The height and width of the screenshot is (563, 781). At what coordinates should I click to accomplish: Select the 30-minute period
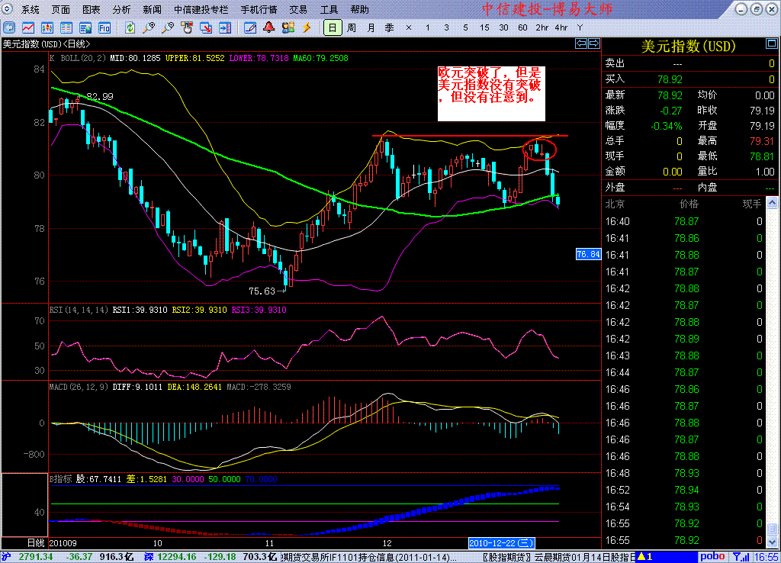503,28
